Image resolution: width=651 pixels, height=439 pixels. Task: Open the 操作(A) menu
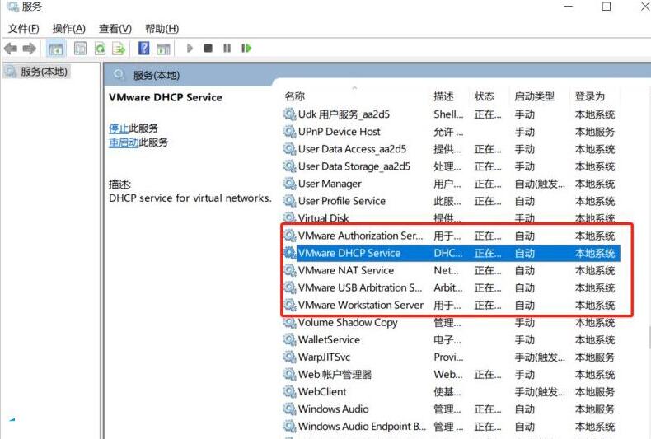69,29
